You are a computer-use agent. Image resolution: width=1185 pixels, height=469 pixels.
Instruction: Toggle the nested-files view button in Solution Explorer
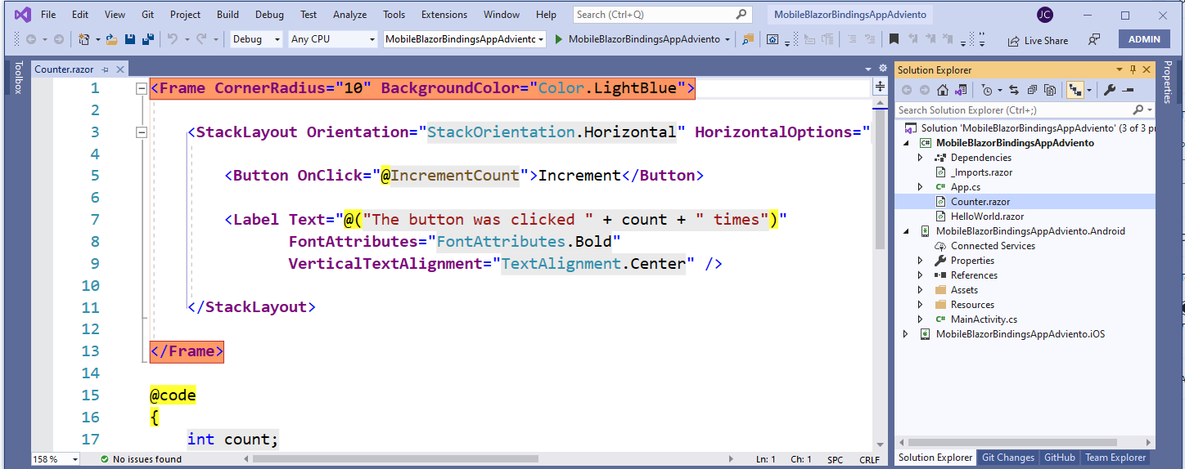(1075, 90)
